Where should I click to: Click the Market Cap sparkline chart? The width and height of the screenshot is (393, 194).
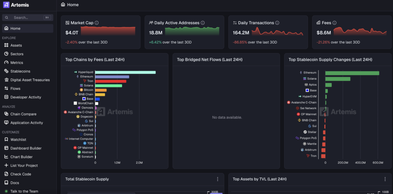point(108,31)
